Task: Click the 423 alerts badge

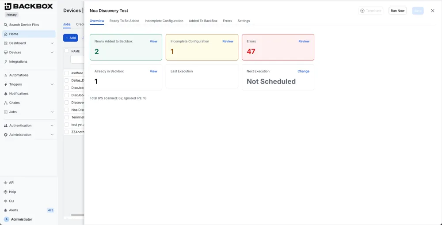Action: (50, 210)
